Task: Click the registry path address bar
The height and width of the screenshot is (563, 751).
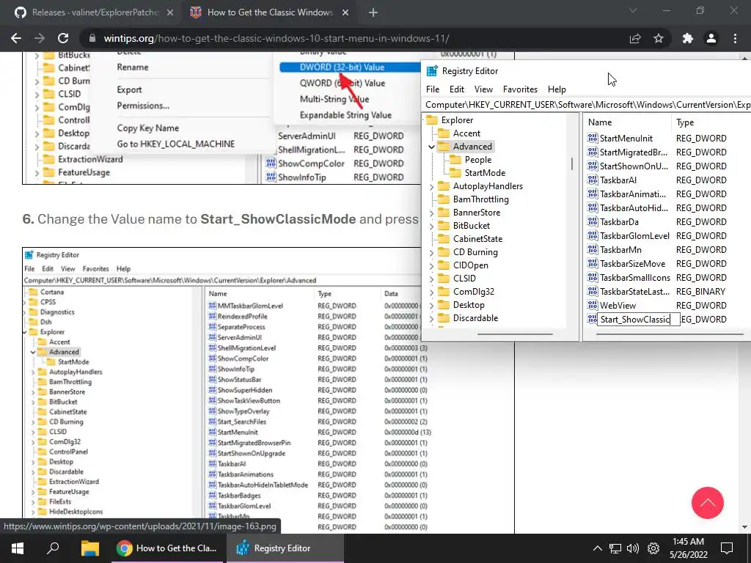Action: pos(587,104)
